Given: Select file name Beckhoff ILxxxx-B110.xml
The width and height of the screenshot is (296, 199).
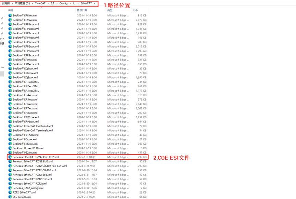Looking at the screenshot, I should 28,148.
